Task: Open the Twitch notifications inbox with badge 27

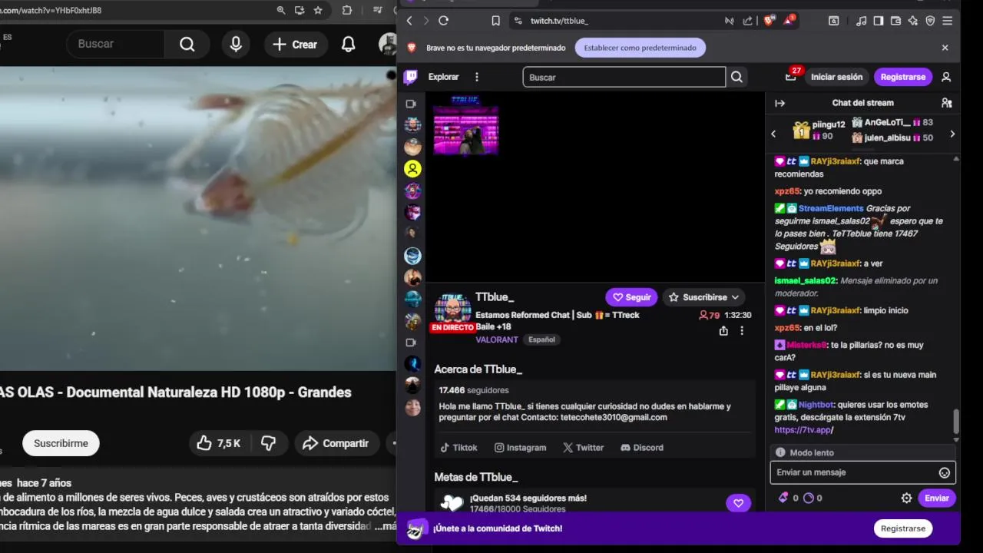Action: [x=791, y=76]
